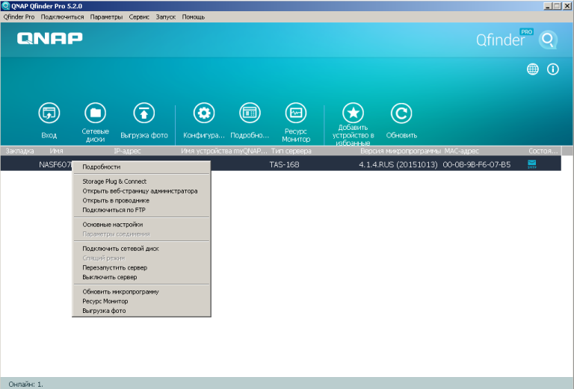Maximize the Qfinder Pro window
This screenshot has height=389, width=574.
[x=557, y=6]
